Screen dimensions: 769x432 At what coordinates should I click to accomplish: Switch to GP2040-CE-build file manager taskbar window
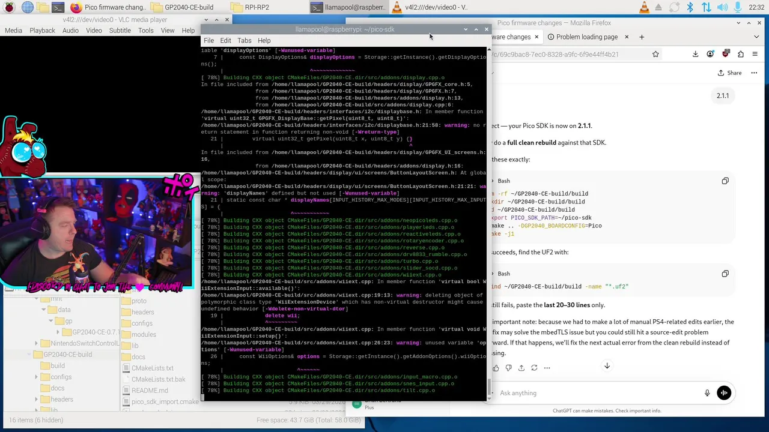tap(183, 7)
